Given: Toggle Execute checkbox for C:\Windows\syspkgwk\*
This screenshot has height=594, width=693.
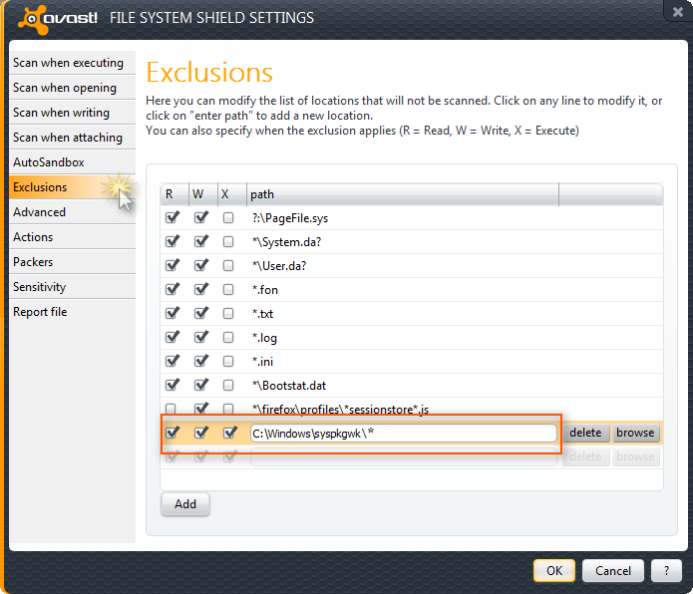Looking at the screenshot, I should coord(229,433).
